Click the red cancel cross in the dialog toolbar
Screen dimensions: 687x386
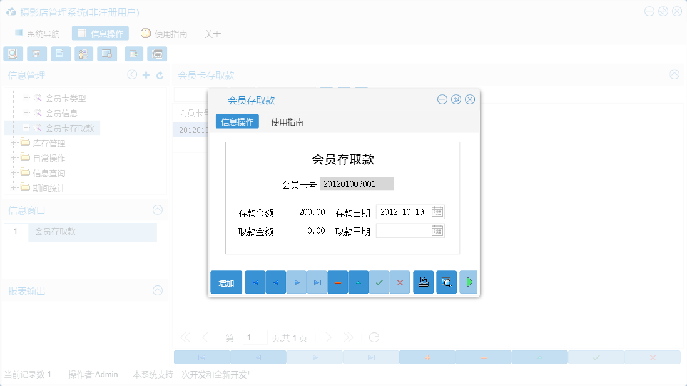tap(400, 282)
